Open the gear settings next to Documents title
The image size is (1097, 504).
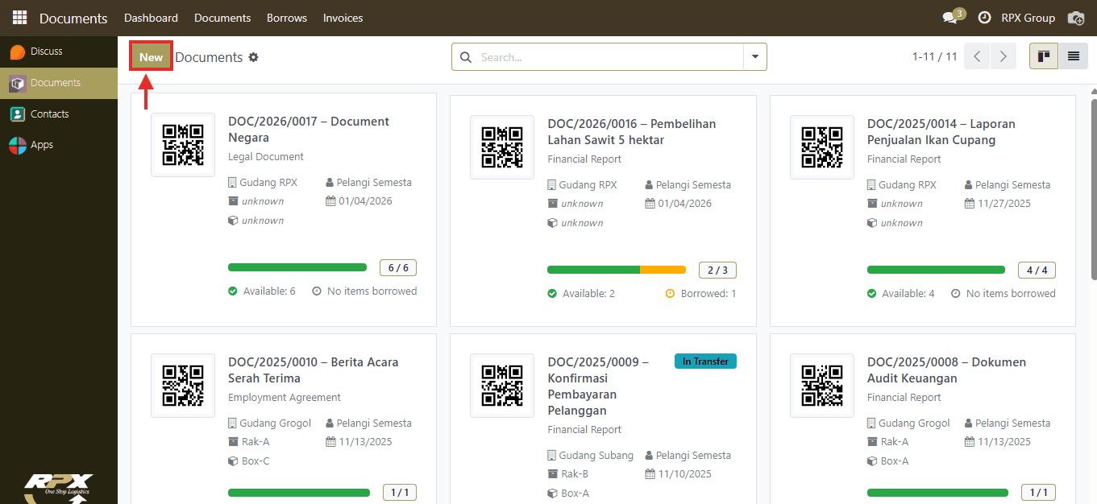254,57
